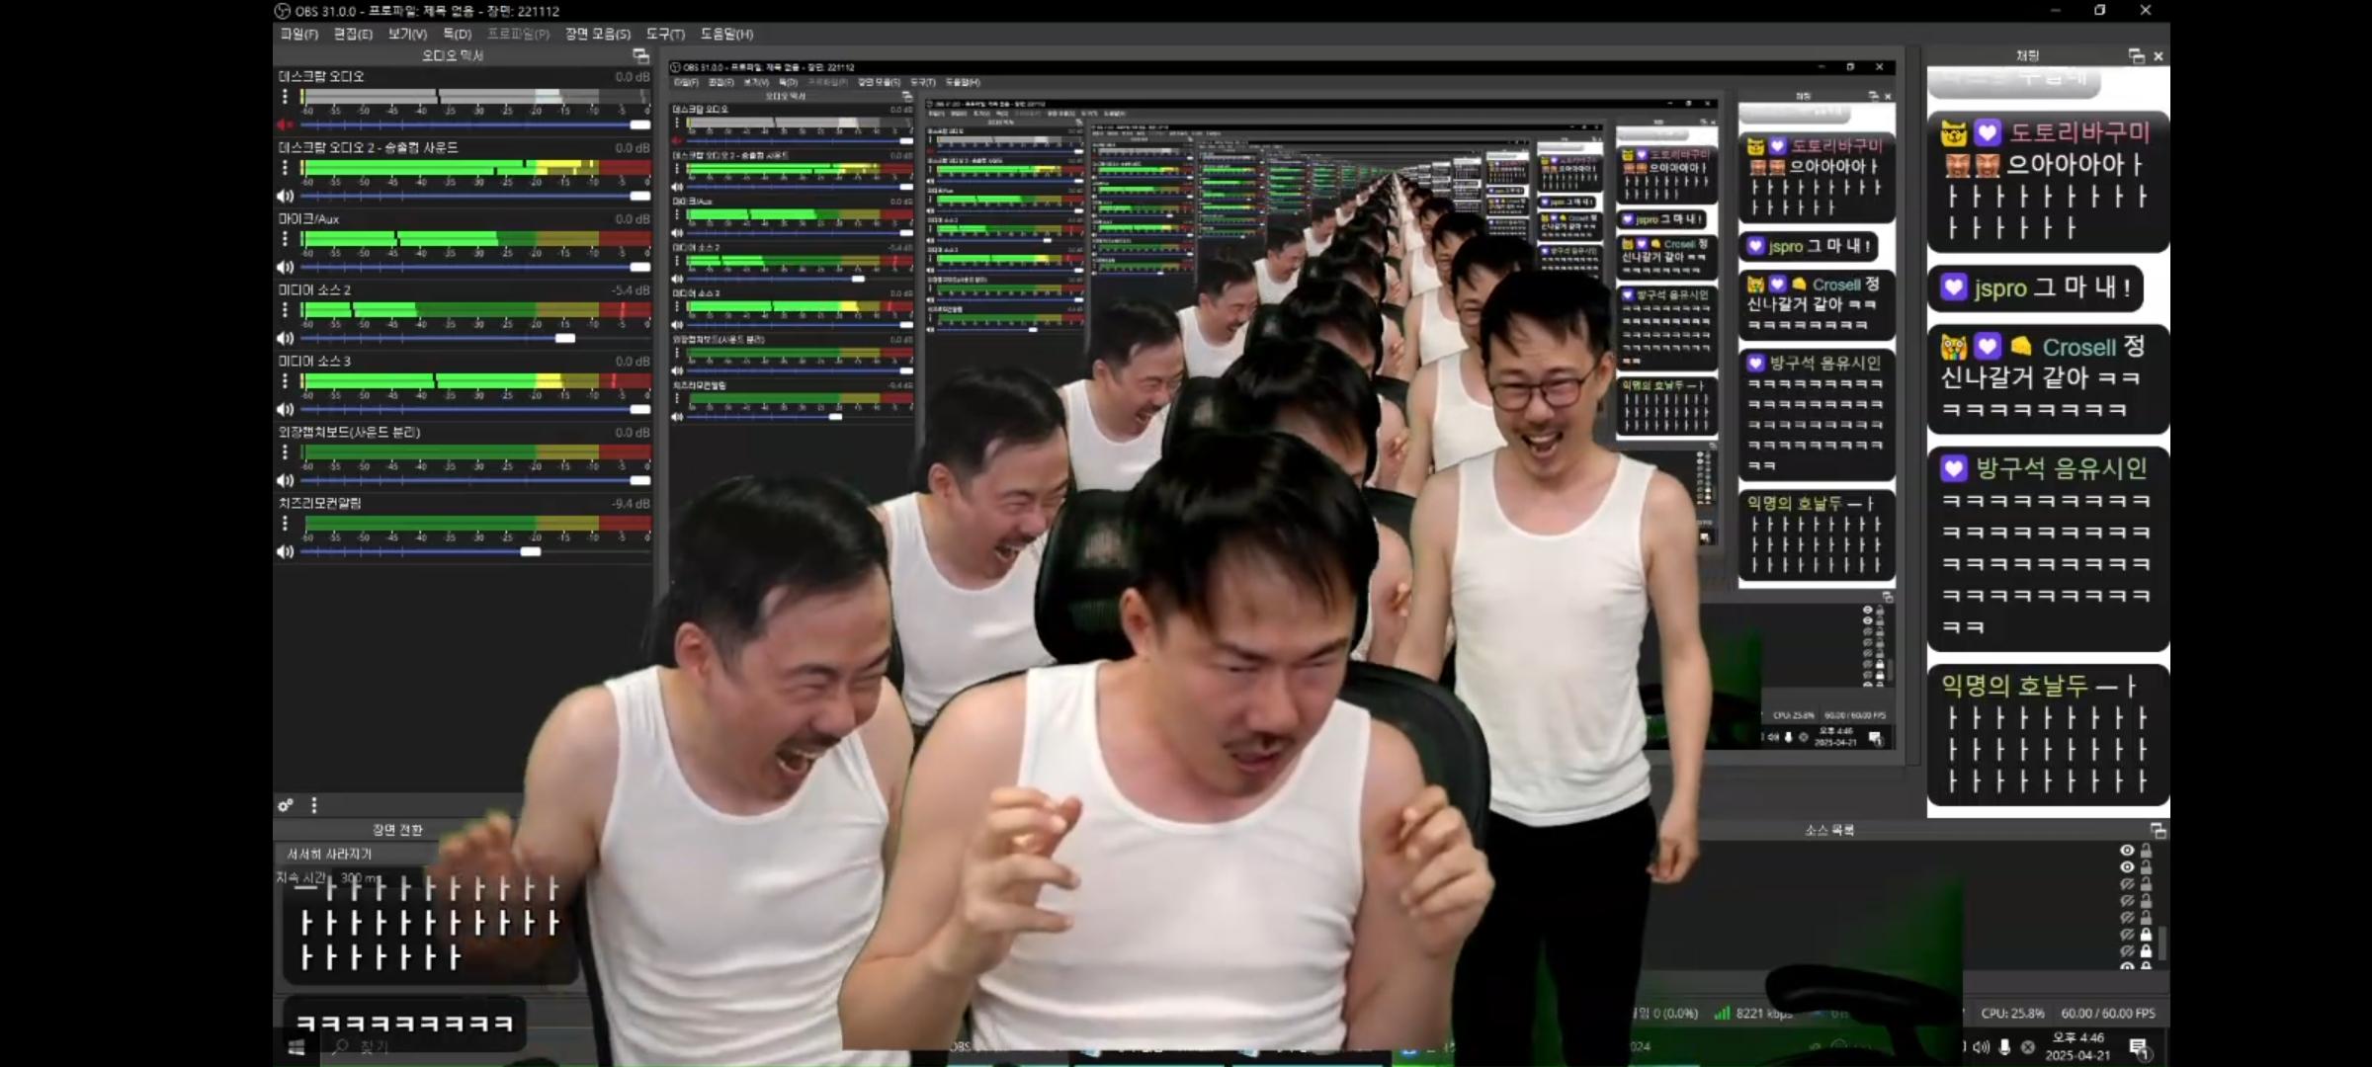This screenshot has width=2372, height=1067.
Task: Mute the 마이크/Aux channel
Action: click(x=286, y=267)
